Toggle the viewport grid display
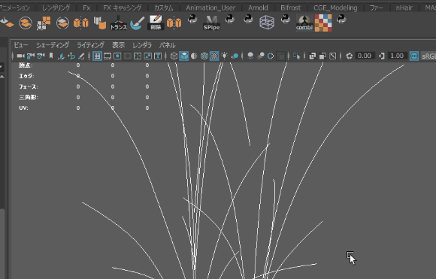Viewport: 436px width, 279px height. [x=97, y=56]
